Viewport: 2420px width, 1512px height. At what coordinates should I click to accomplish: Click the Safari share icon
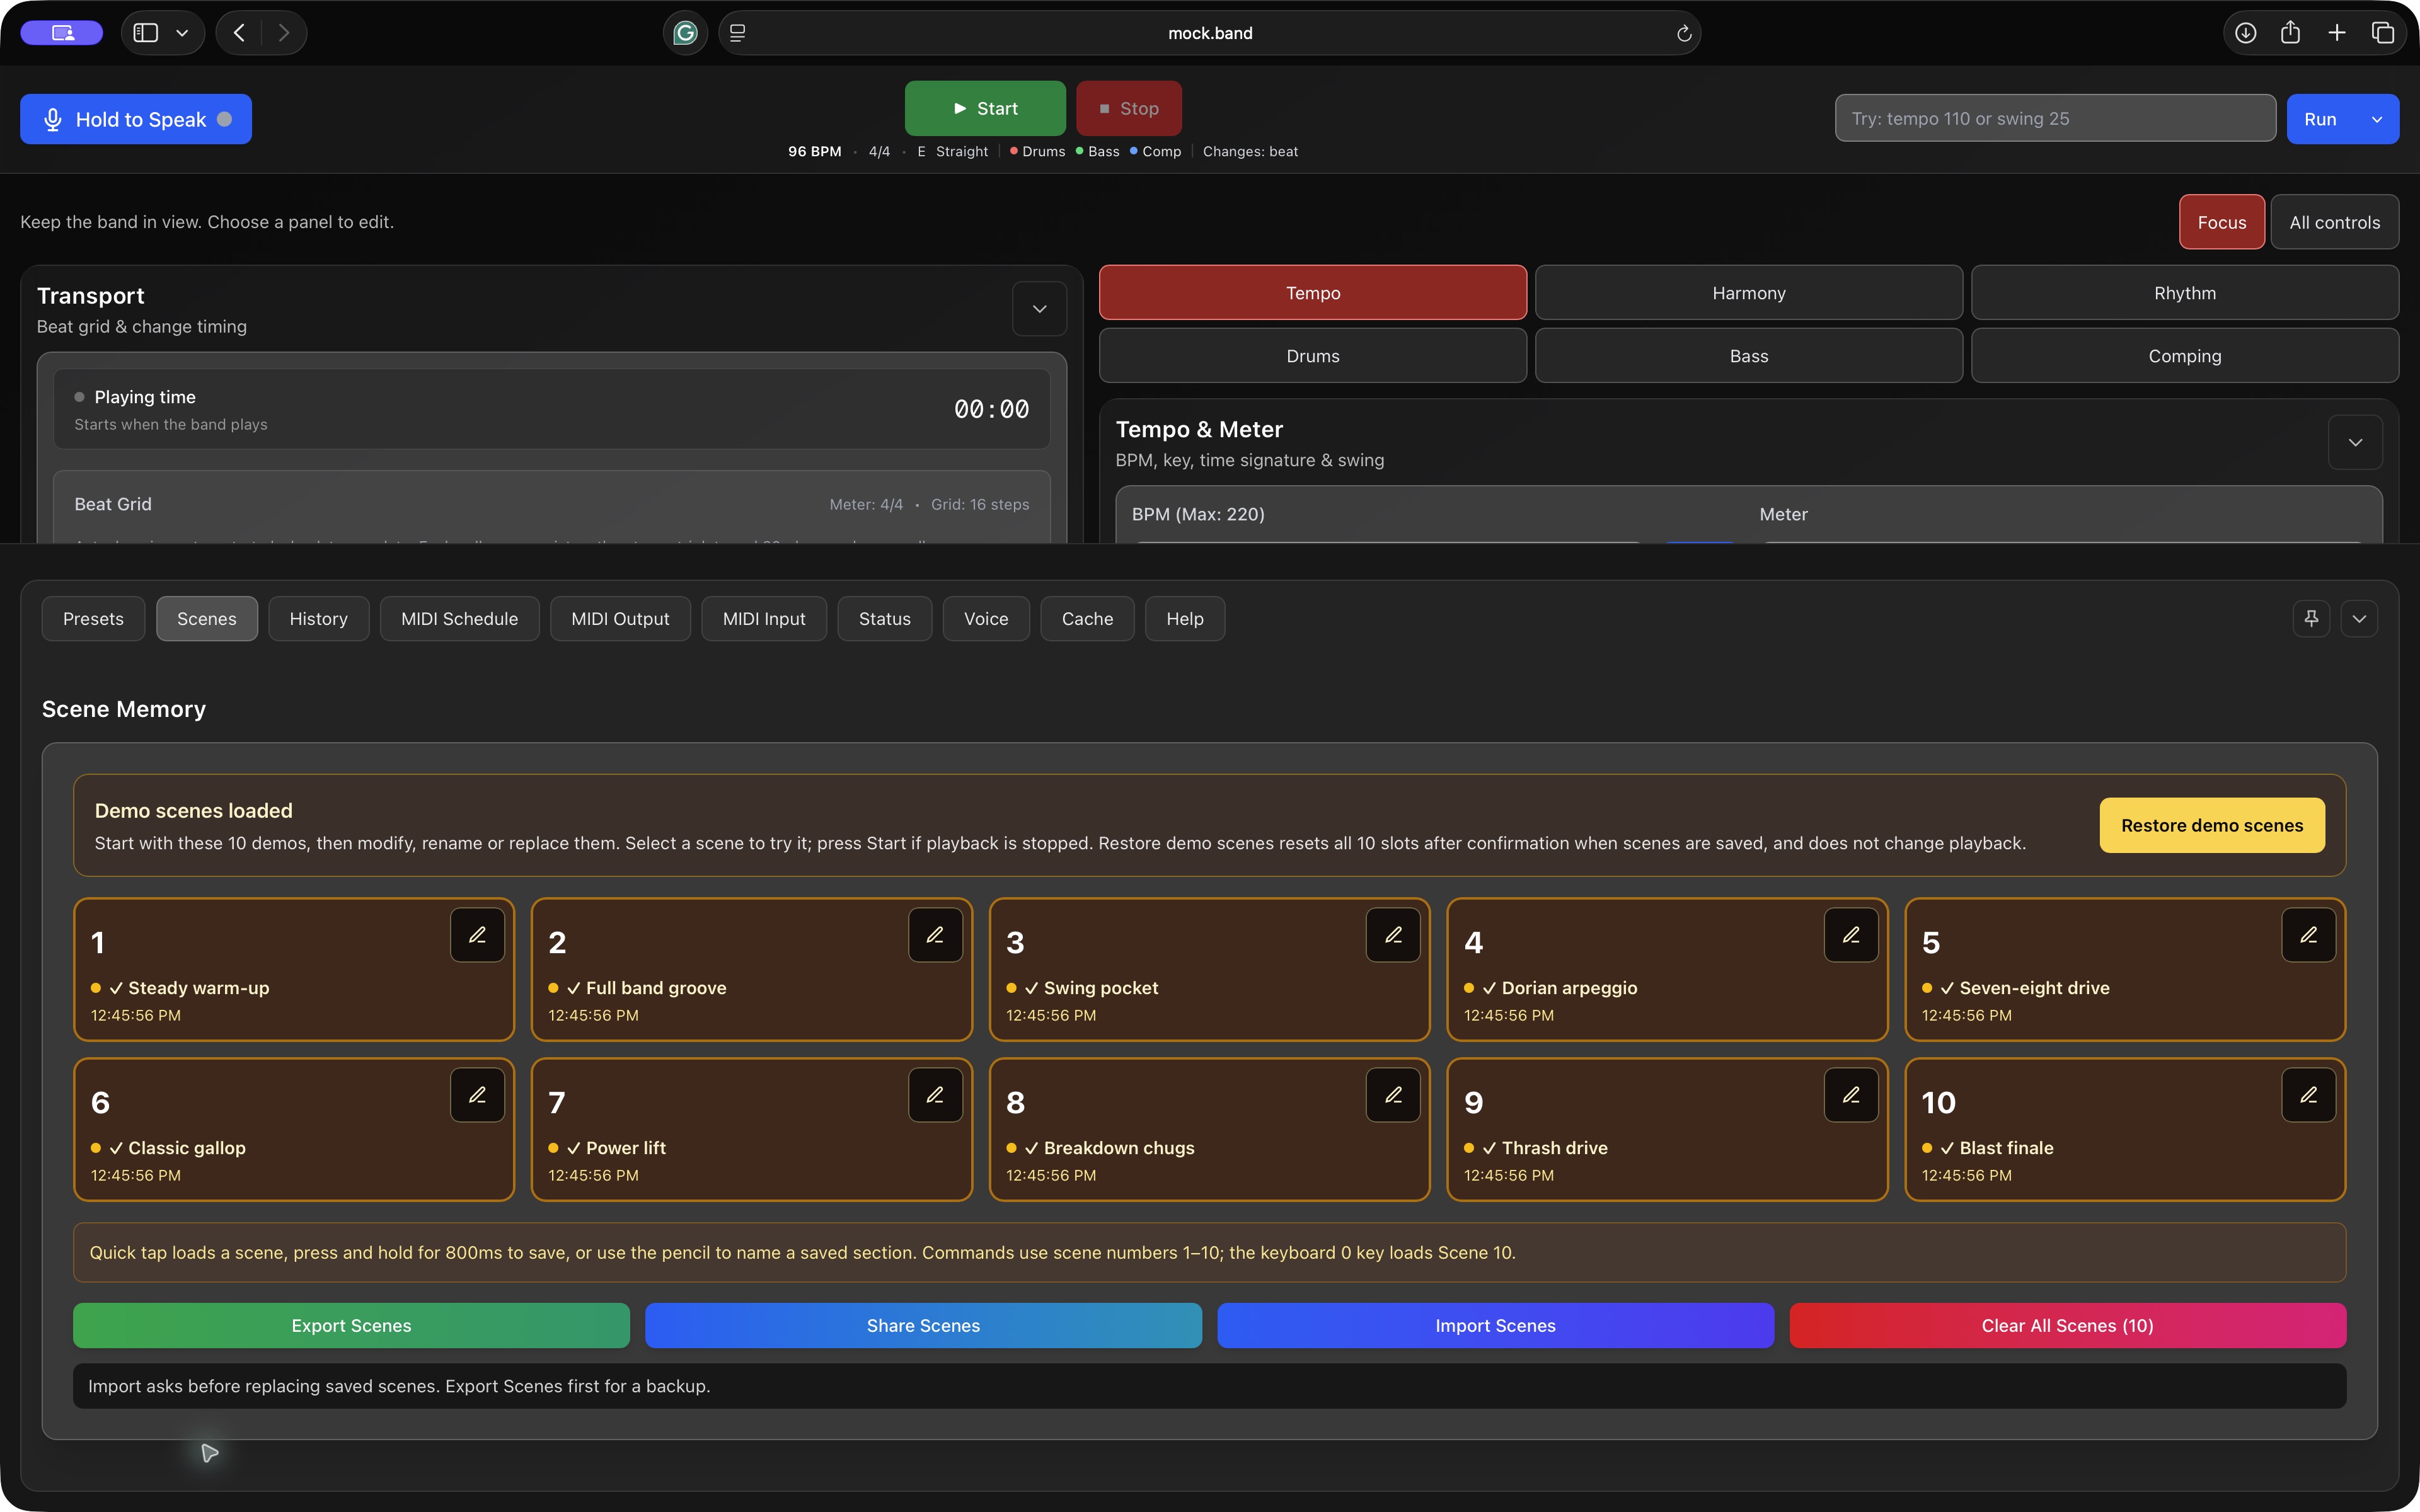coord(2291,33)
